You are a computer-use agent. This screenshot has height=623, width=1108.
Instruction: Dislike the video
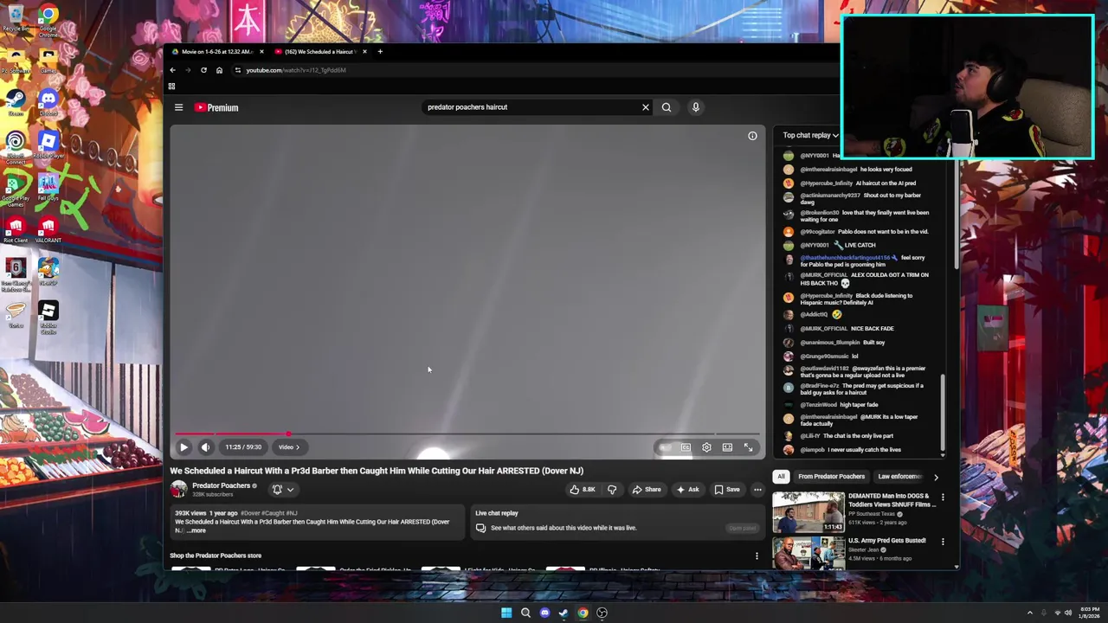click(612, 490)
